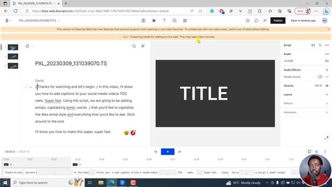Click the plus icon beside the script paragraph
This screenshot has height=187, width=332.
(31, 87)
